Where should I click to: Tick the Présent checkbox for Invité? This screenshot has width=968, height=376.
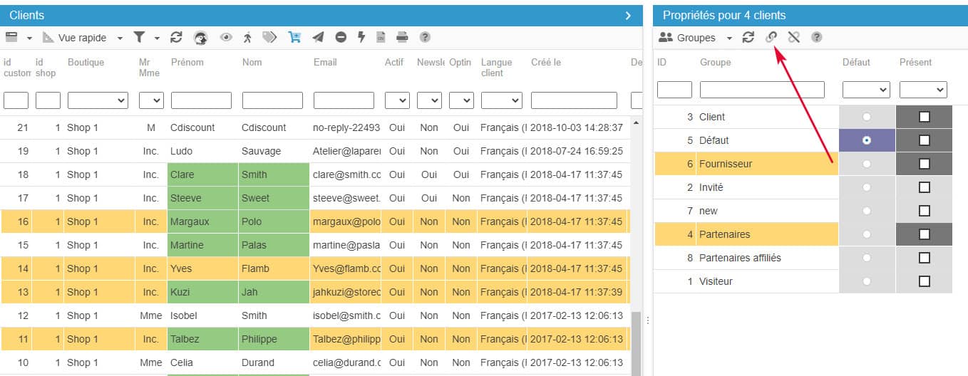924,187
